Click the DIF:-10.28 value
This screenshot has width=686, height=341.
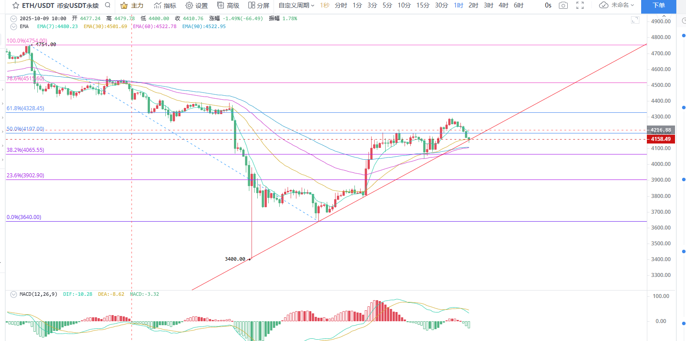tap(78, 294)
